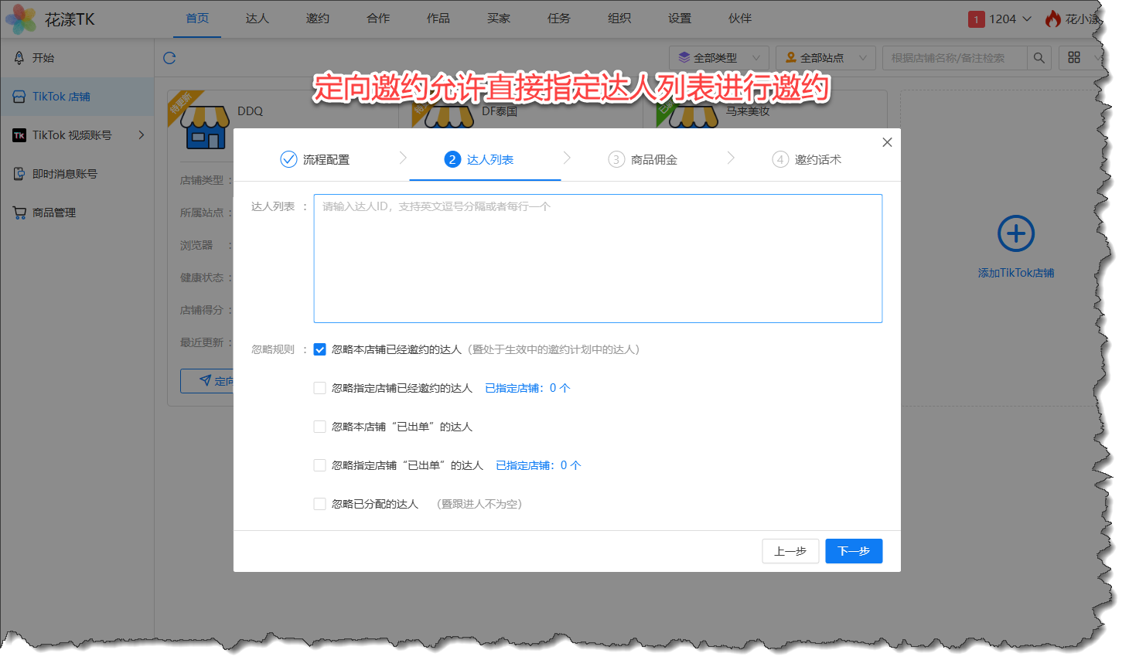This screenshot has width=1129, height=667.
Task: Click the 上一步 button
Action: tap(790, 551)
